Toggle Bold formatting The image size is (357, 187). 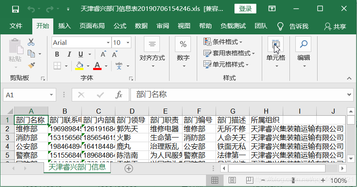click(57, 54)
